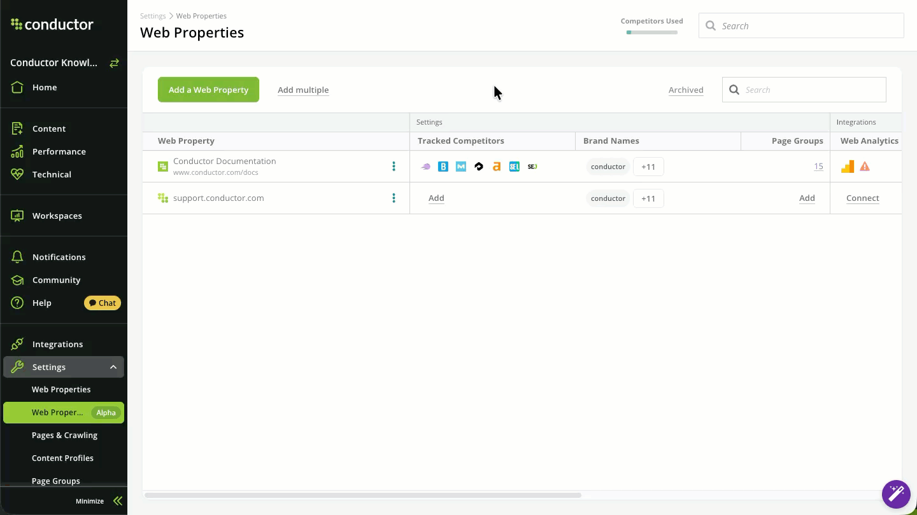Screen dimensions: 917x515
Task: Click the magnifier icon in table search
Action: coord(734,90)
